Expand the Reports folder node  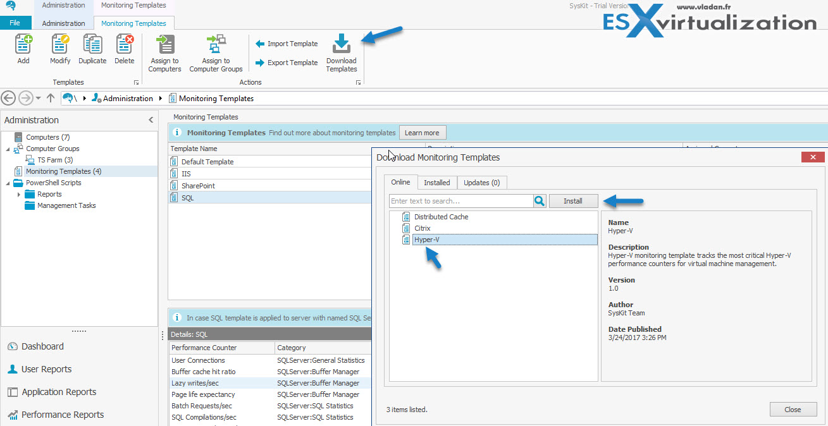19,195
